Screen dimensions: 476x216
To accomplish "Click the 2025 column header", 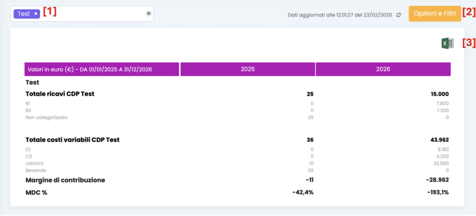I will 247,69.
